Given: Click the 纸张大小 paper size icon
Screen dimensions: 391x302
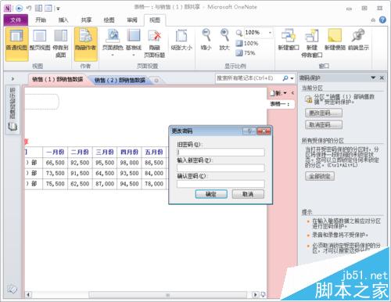Looking at the screenshot, I should (181, 41).
